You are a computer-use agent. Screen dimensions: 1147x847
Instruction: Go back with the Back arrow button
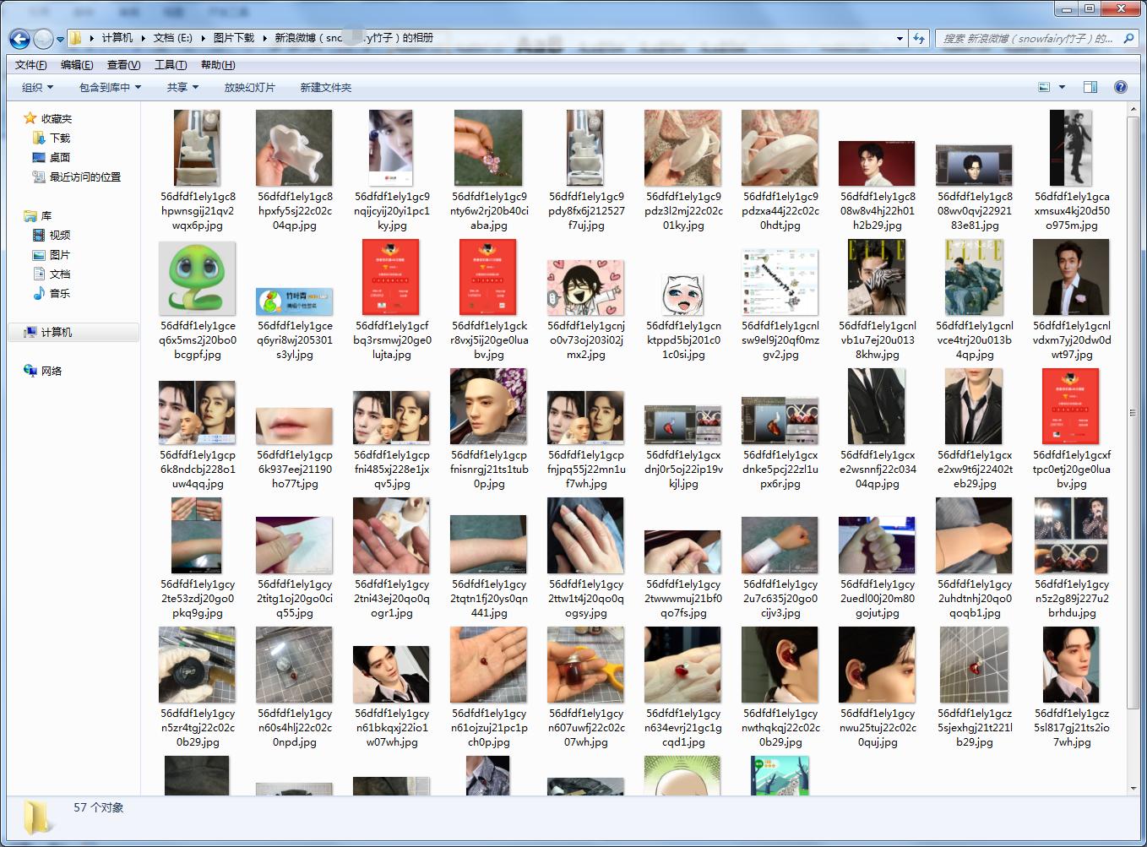click(x=19, y=39)
